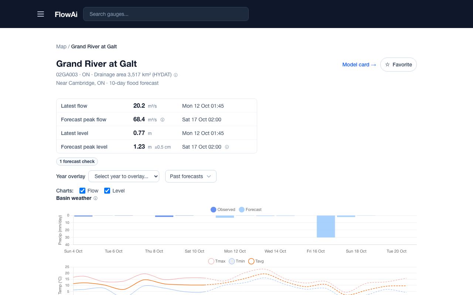Expand the Past forecasts dropdown
This screenshot has height=295, width=473.
coord(191,176)
